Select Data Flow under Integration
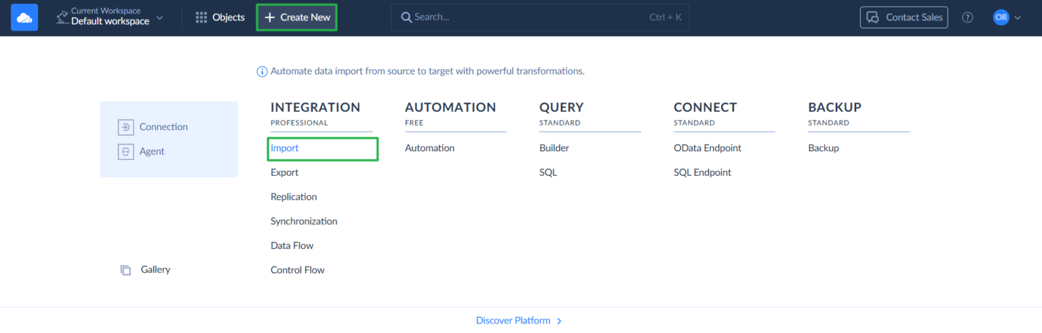This screenshot has height=333, width=1042. 292,246
